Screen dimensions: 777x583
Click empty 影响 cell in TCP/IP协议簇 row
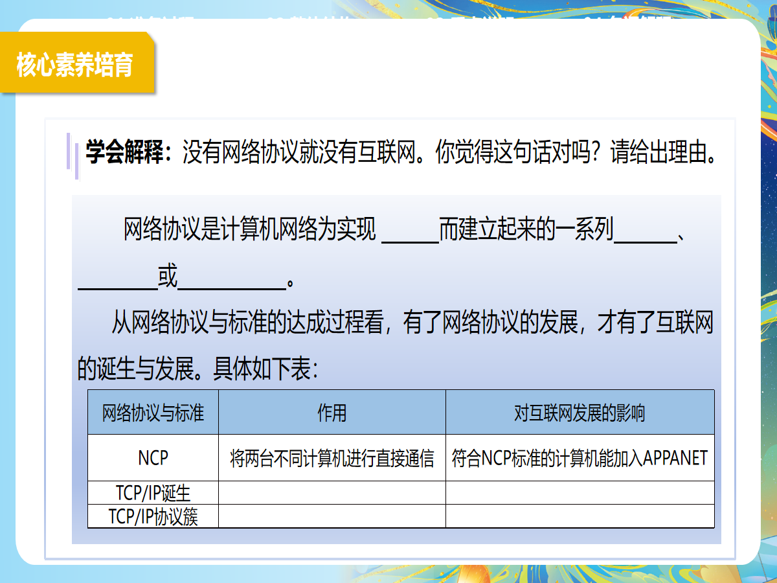pyautogui.click(x=580, y=516)
